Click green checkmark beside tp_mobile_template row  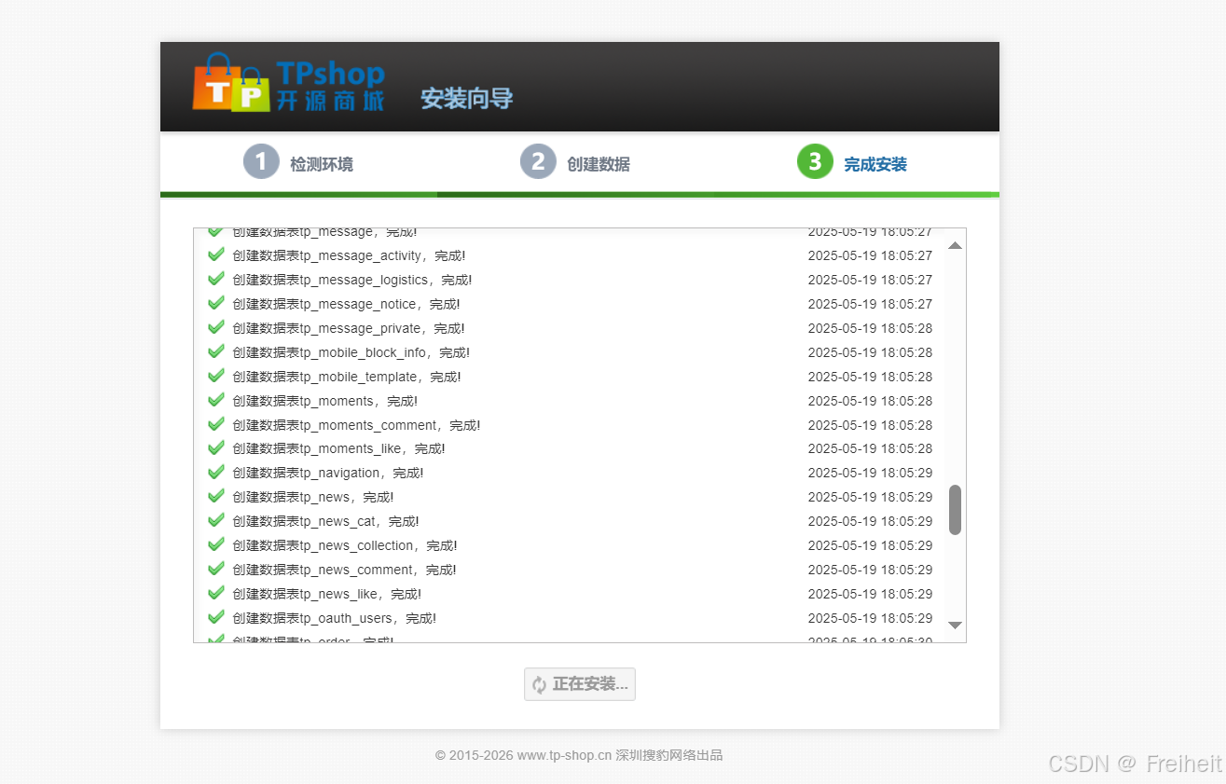[216, 376]
